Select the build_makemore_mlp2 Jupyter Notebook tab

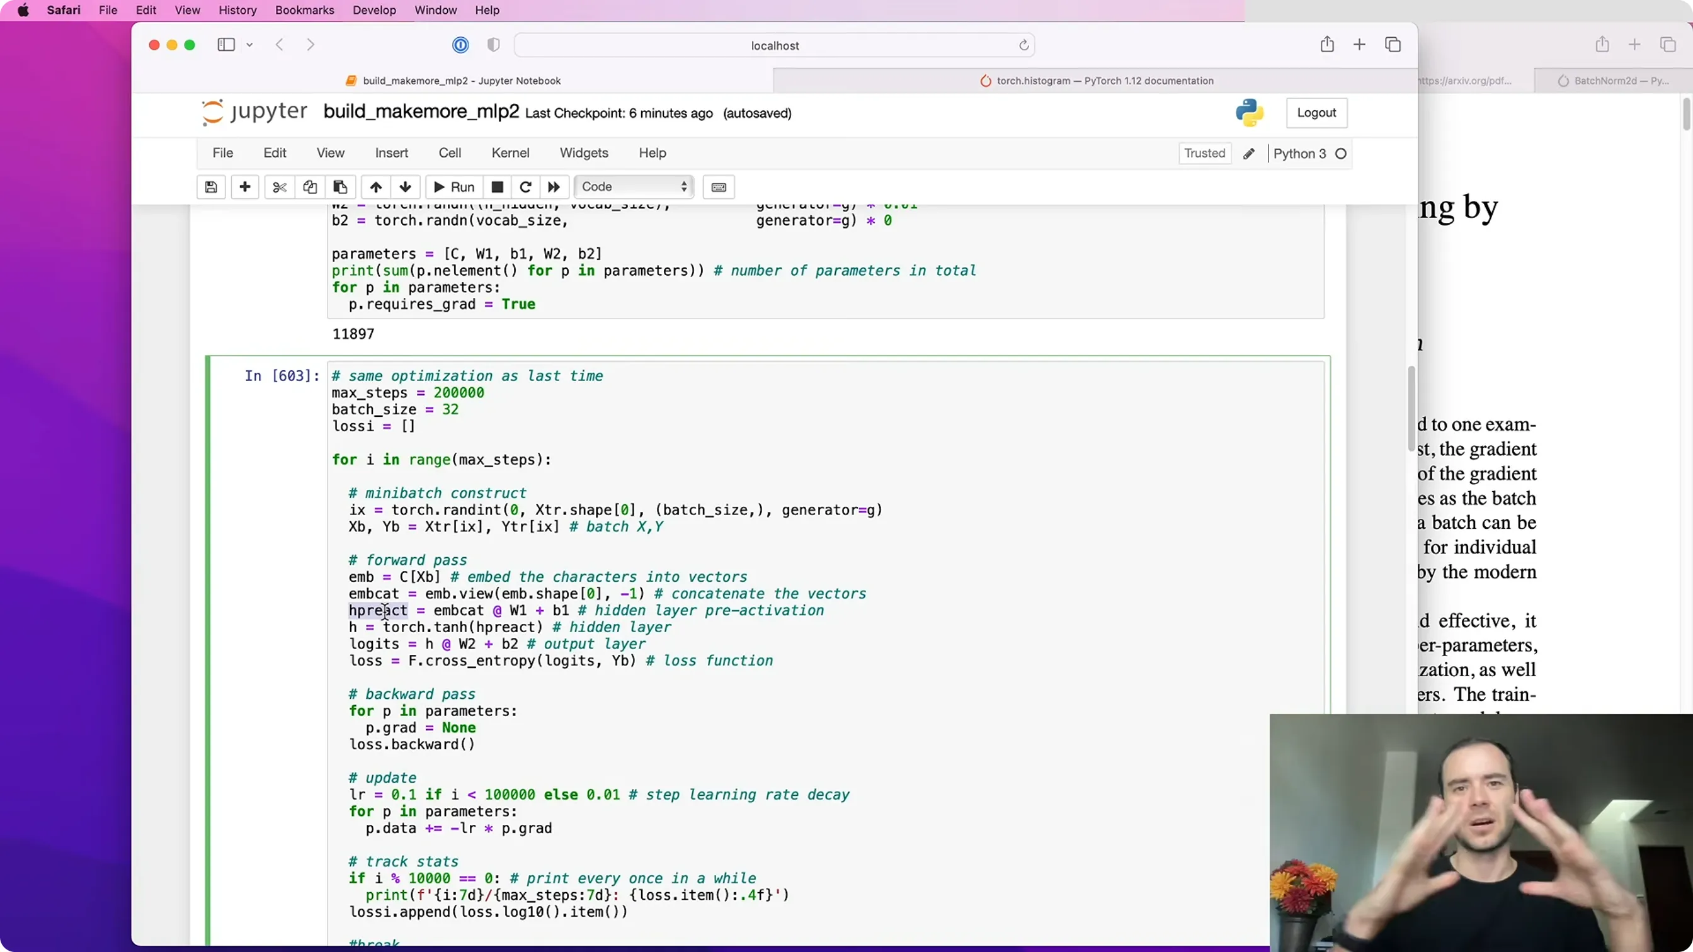(x=453, y=81)
